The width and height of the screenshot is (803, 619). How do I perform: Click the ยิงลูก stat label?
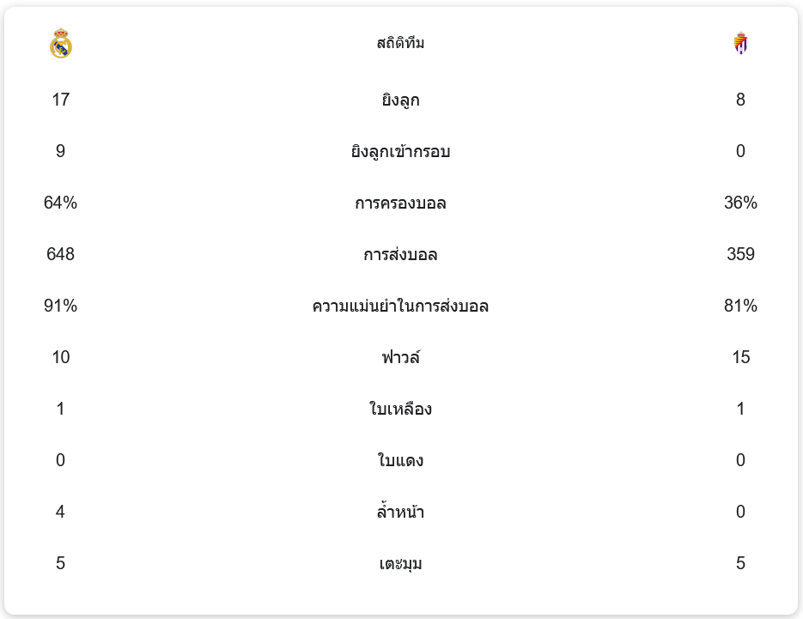[400, 100]
